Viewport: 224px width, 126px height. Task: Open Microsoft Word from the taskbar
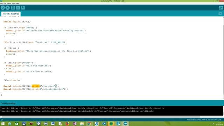[53, 124]
